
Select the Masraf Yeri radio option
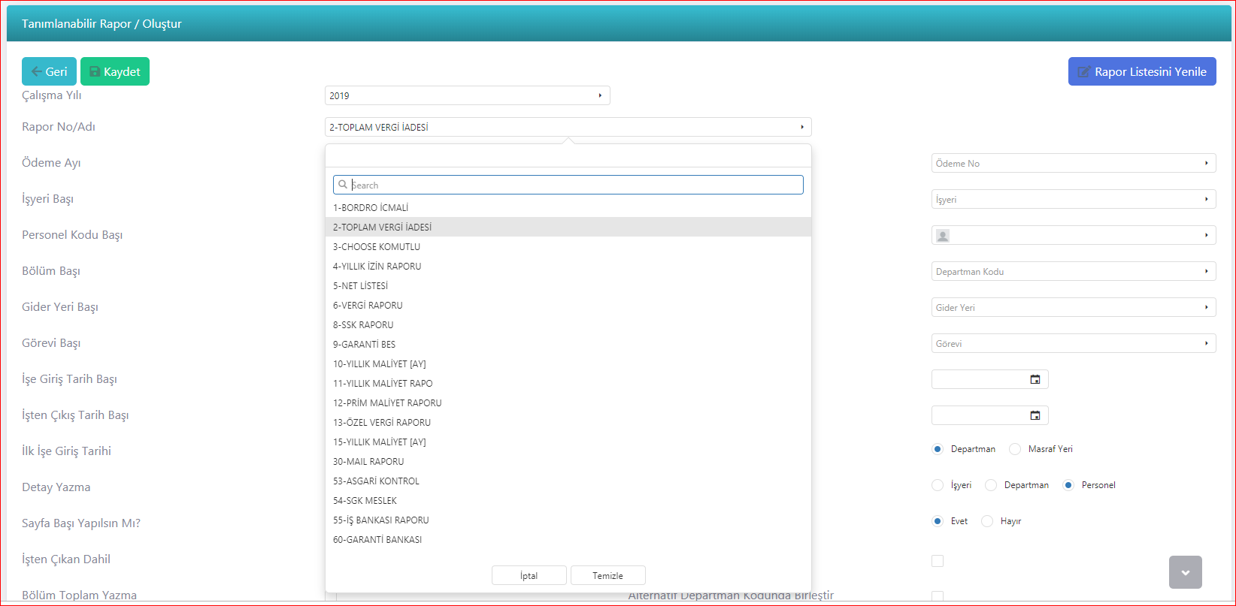click(x=1015, y=449)
